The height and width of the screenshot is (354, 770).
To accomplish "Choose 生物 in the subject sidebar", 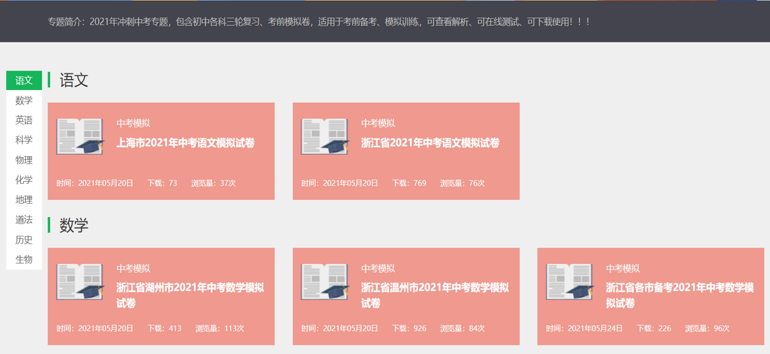I will [24, 260].
